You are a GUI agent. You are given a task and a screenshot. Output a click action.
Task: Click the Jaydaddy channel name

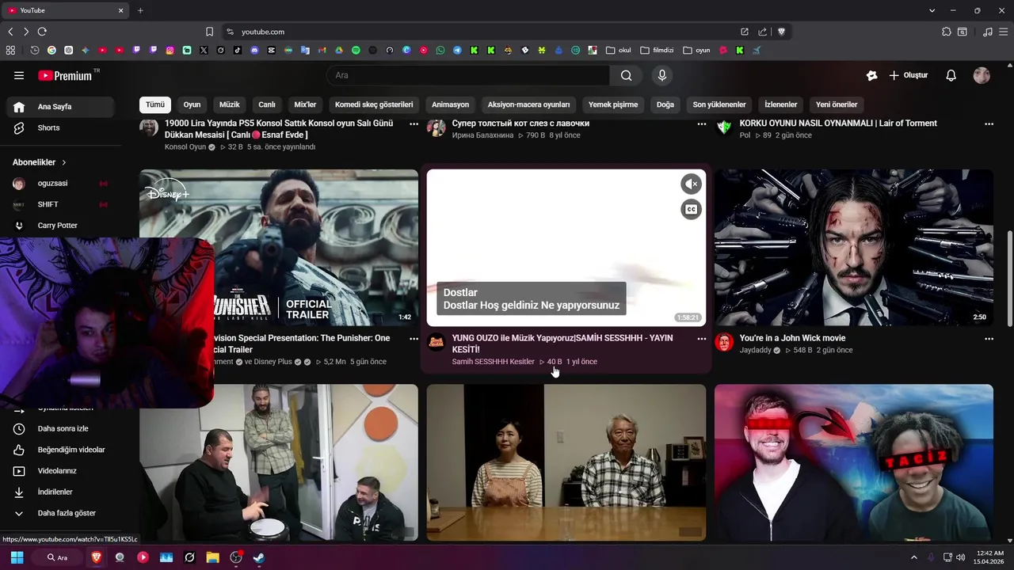pos(755,350)
